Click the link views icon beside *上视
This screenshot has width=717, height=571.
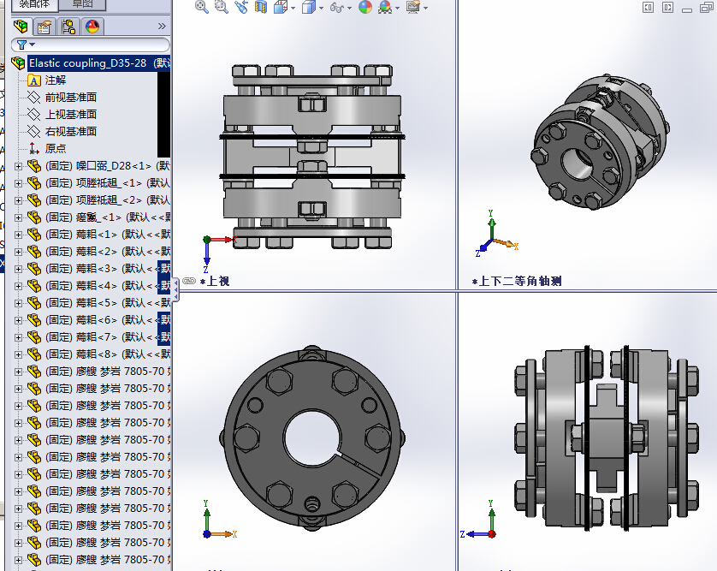(189, 281)
